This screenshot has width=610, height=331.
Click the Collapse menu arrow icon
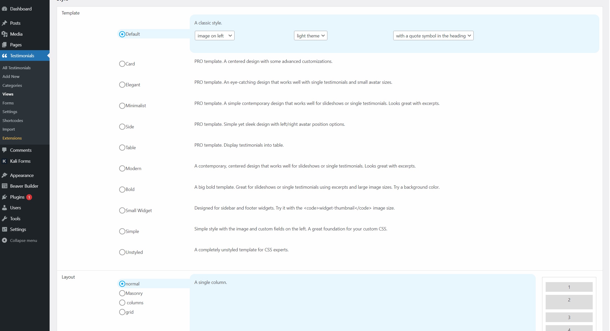(x=4, y=240)
